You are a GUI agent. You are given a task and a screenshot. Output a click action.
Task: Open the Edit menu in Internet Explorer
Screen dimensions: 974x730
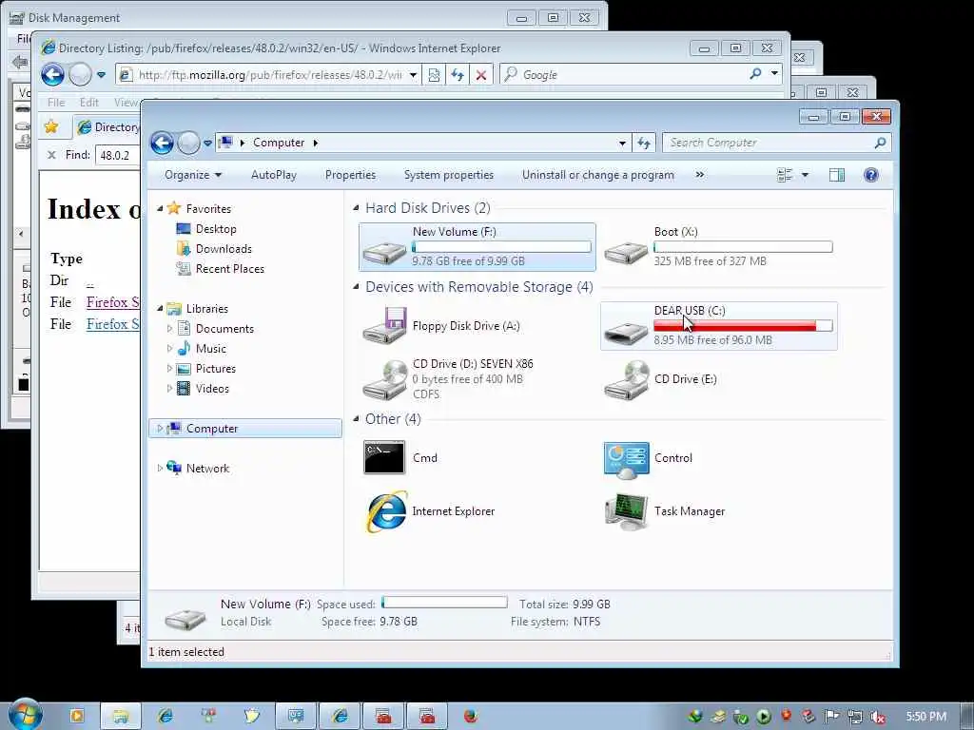88,103
